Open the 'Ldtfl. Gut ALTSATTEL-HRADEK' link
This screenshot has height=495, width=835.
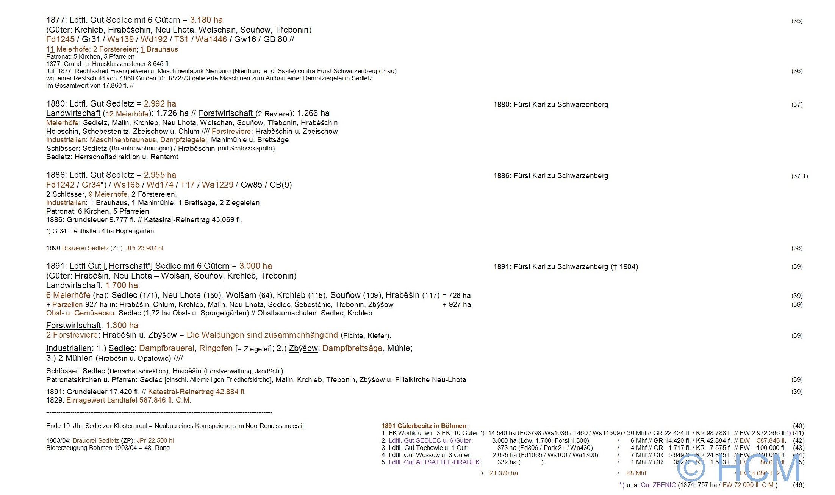pyautogui.click(x=435, y=462)
